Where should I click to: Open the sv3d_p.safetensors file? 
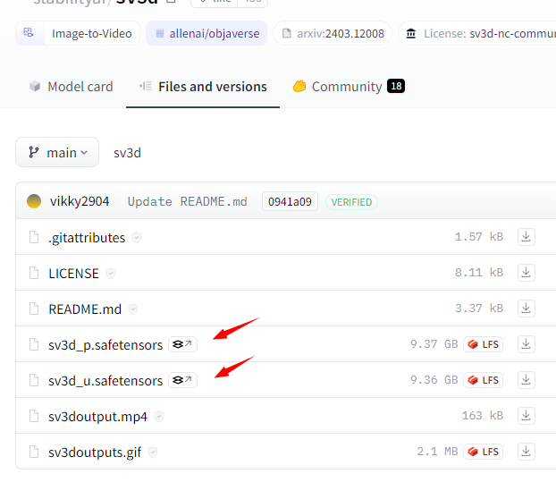[105, 344]
